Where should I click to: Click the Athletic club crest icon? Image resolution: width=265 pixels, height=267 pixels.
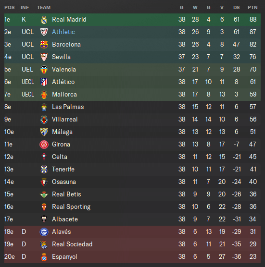pyautogui.click(x=44, y=32)
